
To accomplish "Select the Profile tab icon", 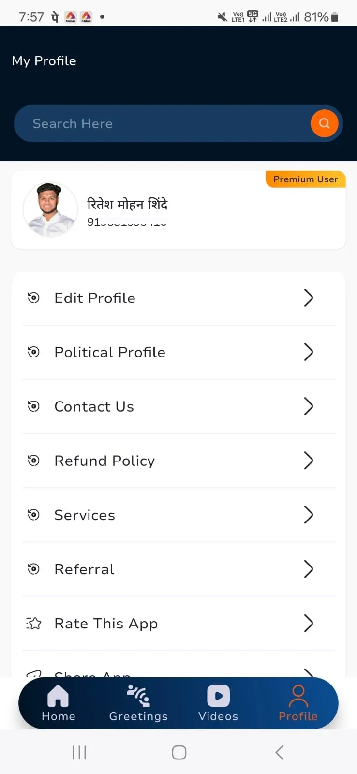I will point(298,696).
